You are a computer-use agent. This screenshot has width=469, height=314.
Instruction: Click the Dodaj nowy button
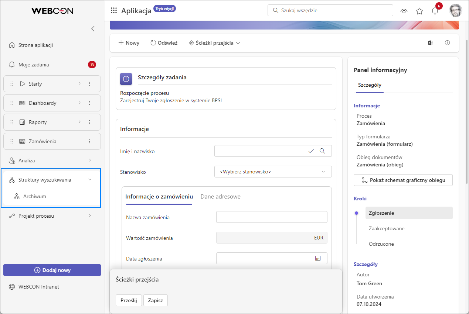pos(52,270)
